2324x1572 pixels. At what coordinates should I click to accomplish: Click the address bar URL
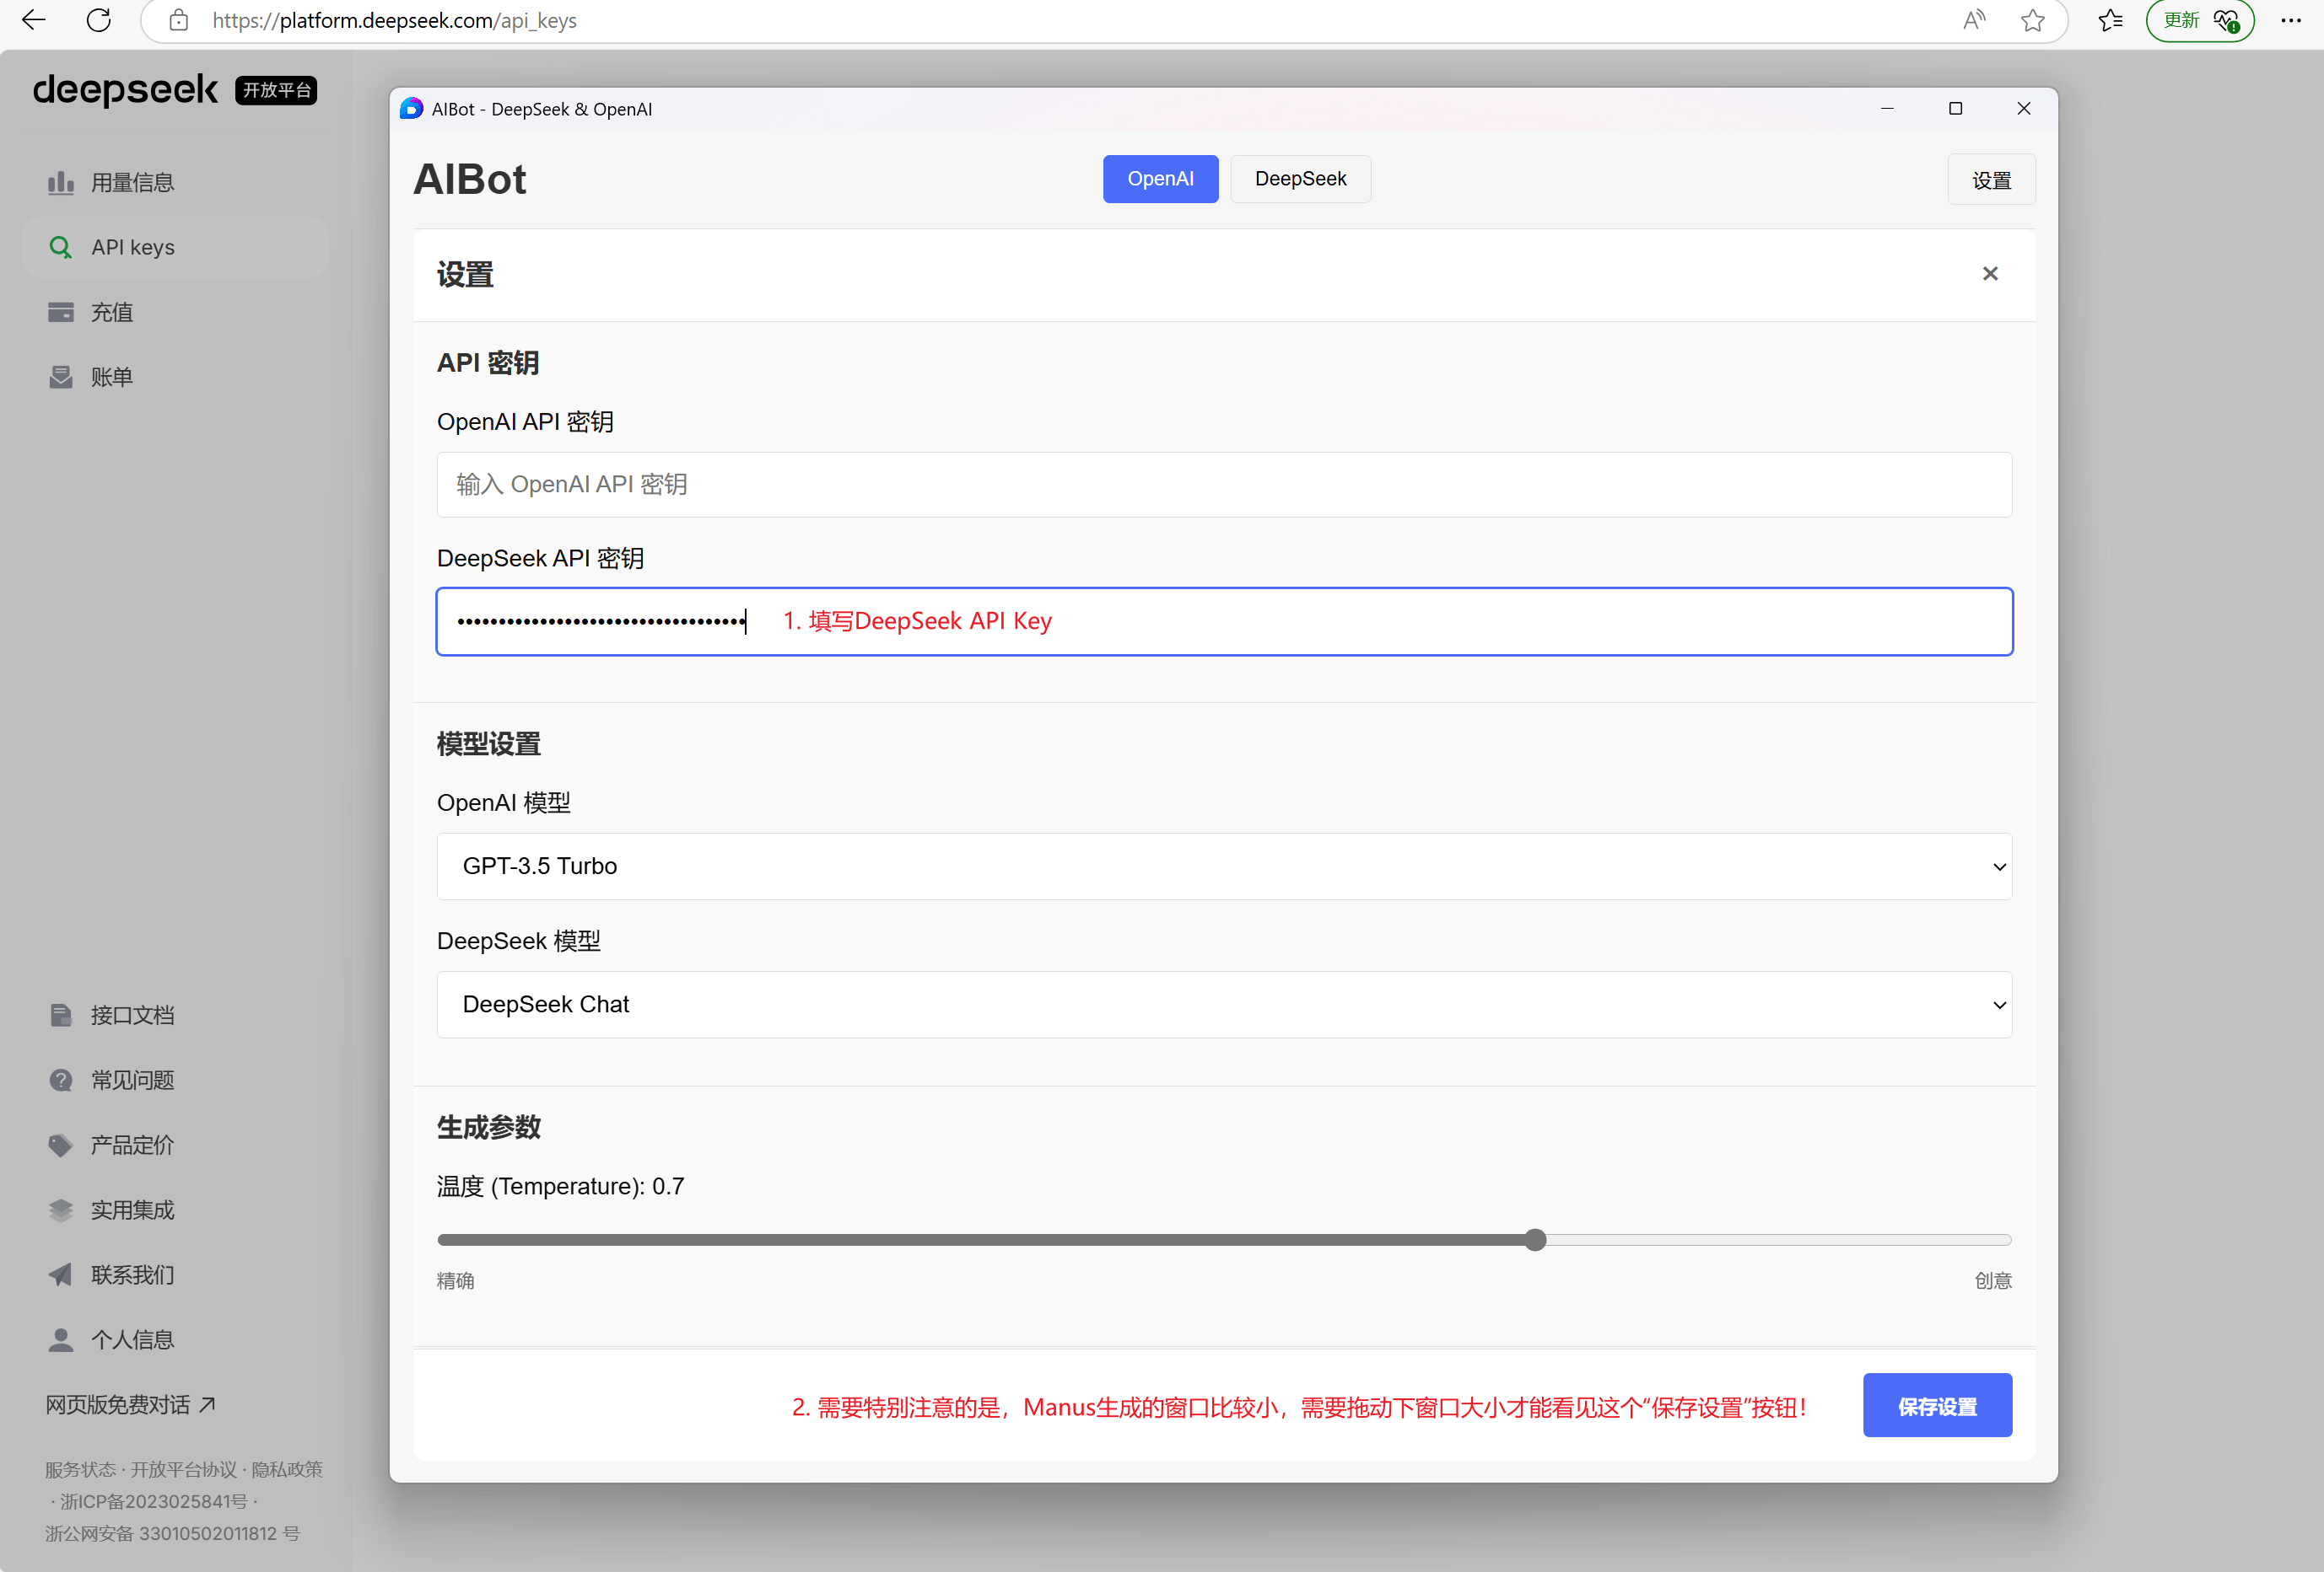pyautogui.click(x=394, y=20)
